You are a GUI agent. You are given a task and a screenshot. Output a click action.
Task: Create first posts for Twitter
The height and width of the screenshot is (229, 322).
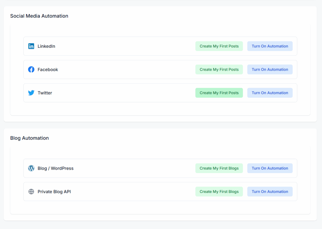pos(219,93)
